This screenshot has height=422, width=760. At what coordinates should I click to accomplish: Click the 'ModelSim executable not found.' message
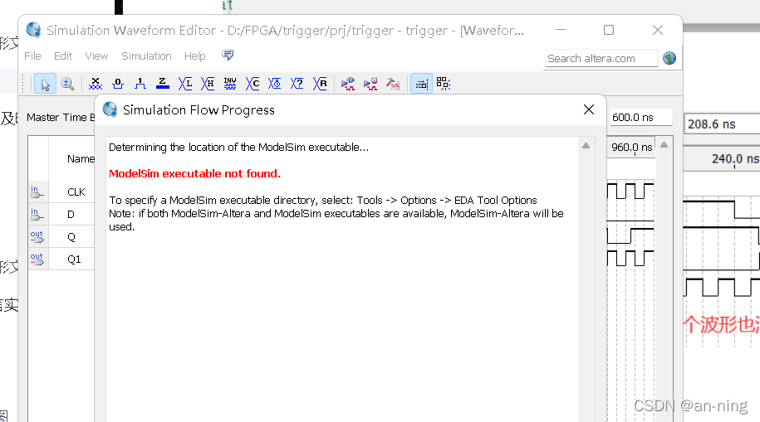coord(194,174)
